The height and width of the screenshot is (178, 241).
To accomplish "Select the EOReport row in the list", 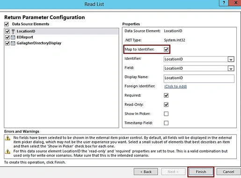I will point(61,37).
